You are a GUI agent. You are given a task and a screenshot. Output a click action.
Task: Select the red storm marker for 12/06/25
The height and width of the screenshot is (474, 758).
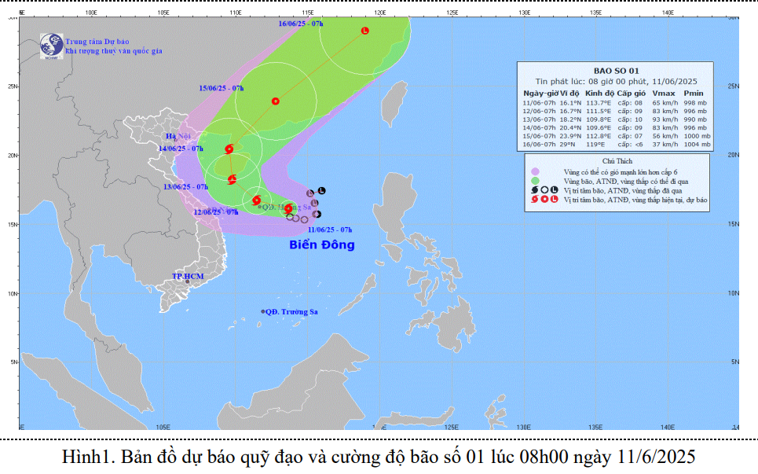pos(257,200)
